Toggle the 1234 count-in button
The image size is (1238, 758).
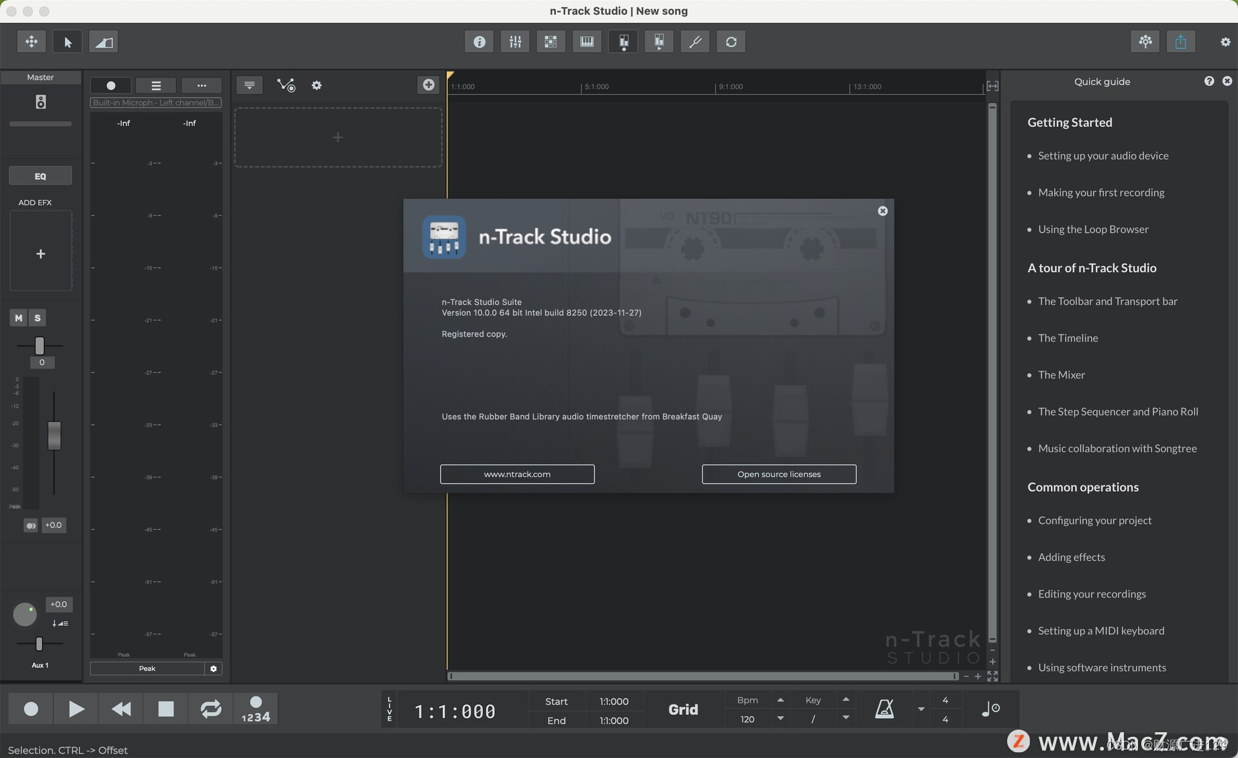tap(255, 709)
